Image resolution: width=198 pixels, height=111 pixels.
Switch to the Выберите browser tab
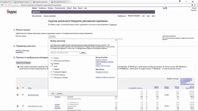tap(23, 2)
